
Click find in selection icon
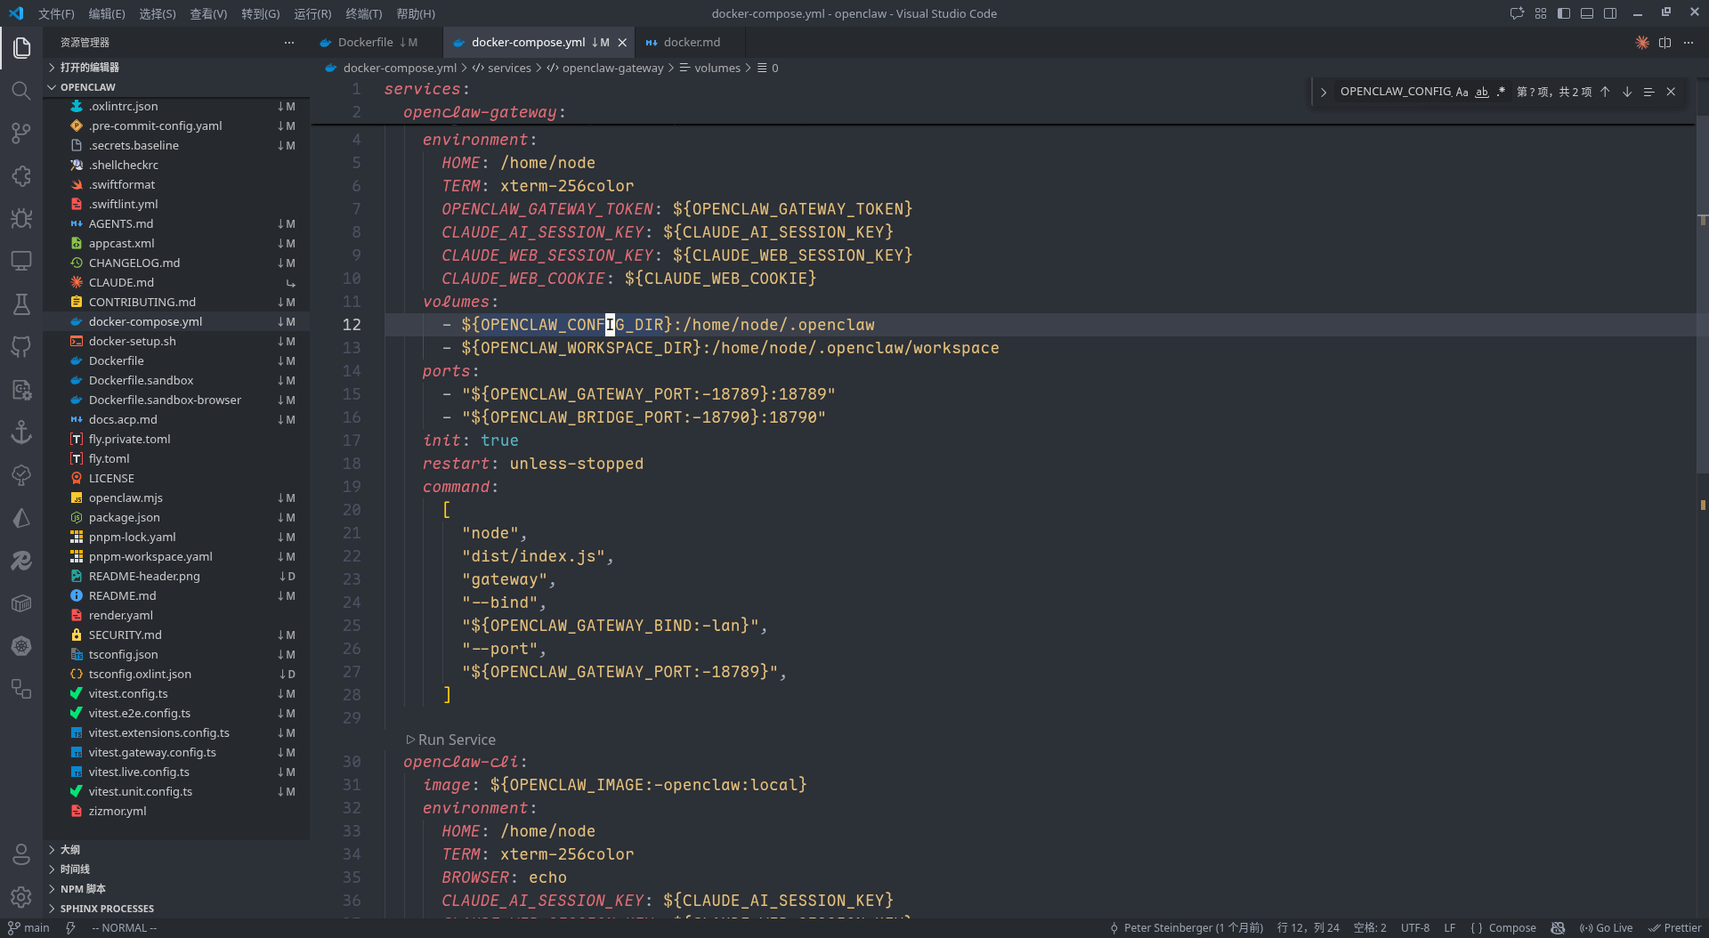click(1648, 92)
